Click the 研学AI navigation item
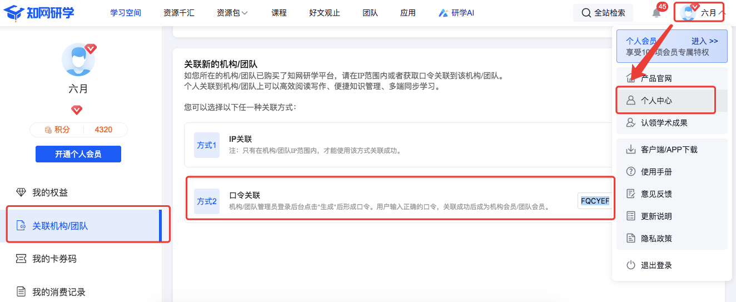The width and height of the screenshot is (736, 302). click(456, 13)
